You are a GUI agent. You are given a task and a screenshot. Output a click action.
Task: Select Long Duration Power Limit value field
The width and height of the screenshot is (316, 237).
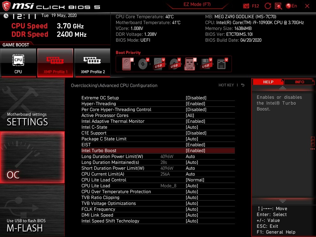tap(190, 156)
